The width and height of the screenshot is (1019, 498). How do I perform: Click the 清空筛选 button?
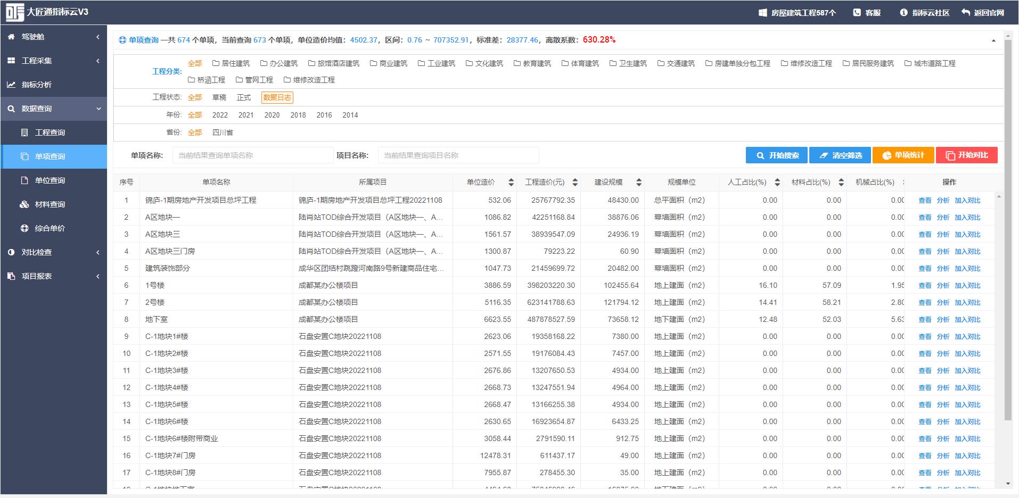(840, 155)
